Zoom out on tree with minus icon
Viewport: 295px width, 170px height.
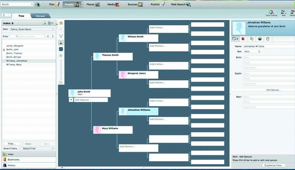61,83
